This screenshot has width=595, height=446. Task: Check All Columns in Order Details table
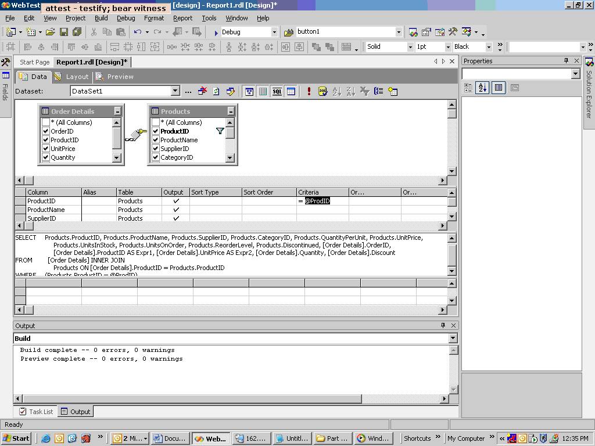pyautogui.click(x=45, y=123)
